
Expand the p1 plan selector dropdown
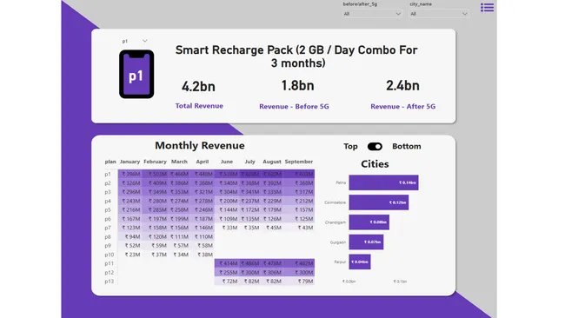pos(135,41)
